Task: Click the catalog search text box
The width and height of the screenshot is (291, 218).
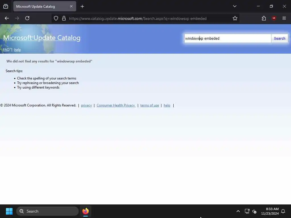Action: (x=228, y=38)
